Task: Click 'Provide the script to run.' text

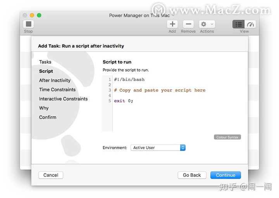Action: coord(126,70)
